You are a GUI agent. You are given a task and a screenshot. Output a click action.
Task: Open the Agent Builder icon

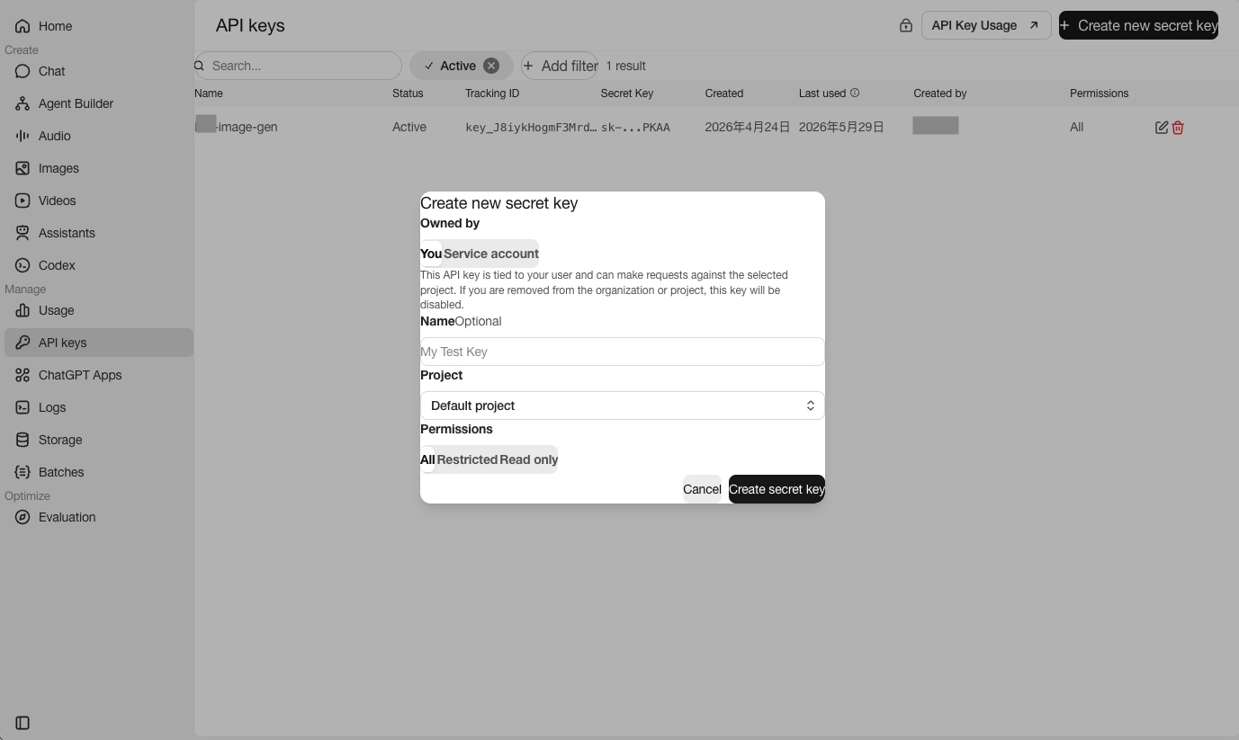click(x=22, y=103)
